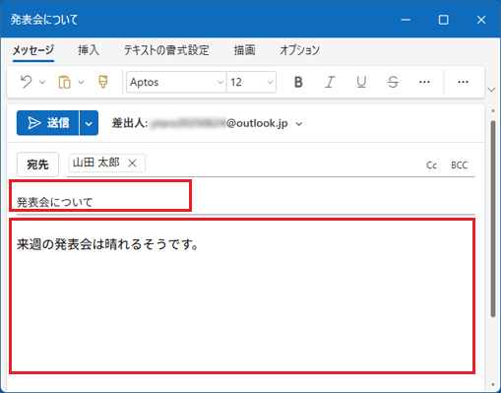Switch to the 挿入 tab

tap(89, 50)
